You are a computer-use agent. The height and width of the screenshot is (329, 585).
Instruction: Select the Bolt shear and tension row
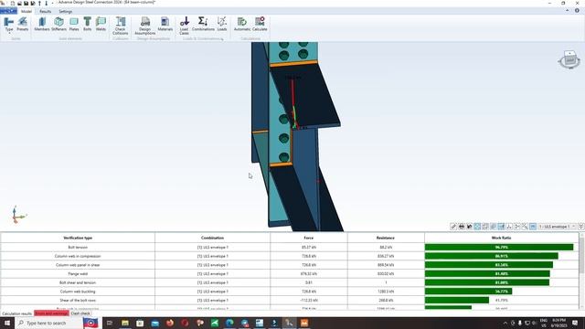(x=290, y=282)
